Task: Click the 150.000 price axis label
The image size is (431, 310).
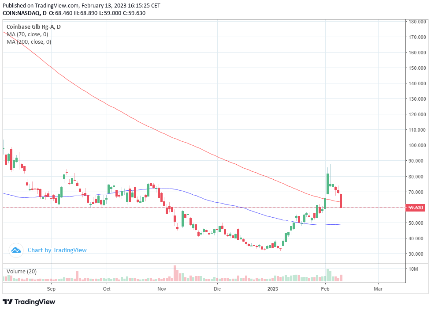Action: (417, 68)
